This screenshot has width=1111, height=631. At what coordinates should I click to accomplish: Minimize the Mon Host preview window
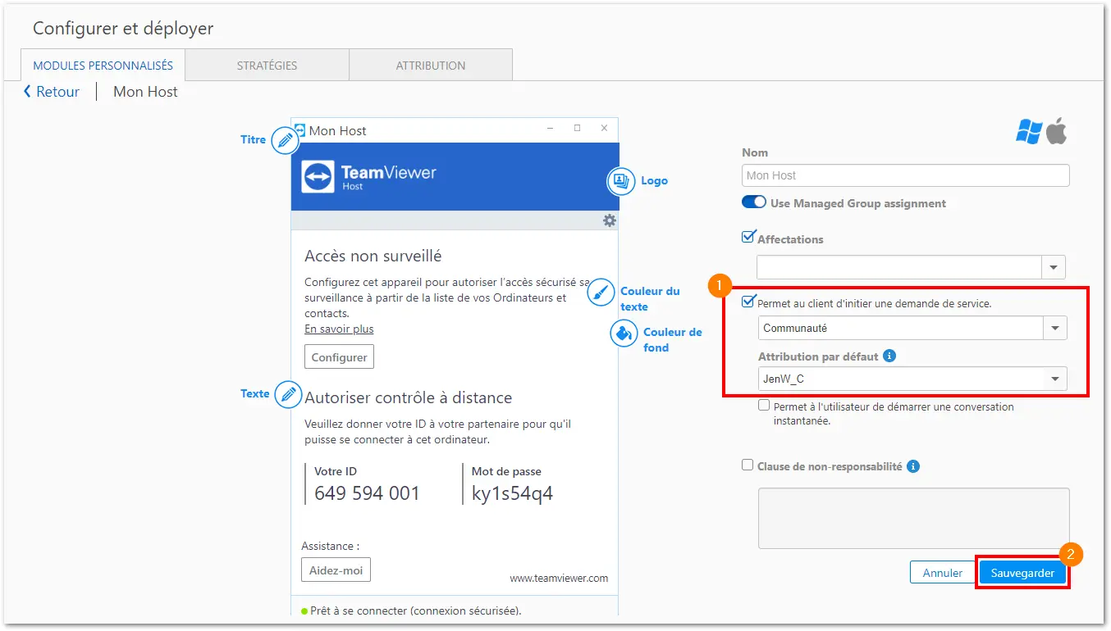[551, 128]
